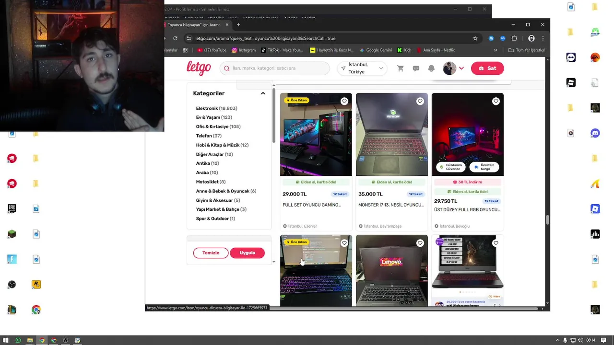Click the 12 taksit badge on 29.000 TL listing
Viewport: 614px width, 345px height.
[x=340, y=194]
